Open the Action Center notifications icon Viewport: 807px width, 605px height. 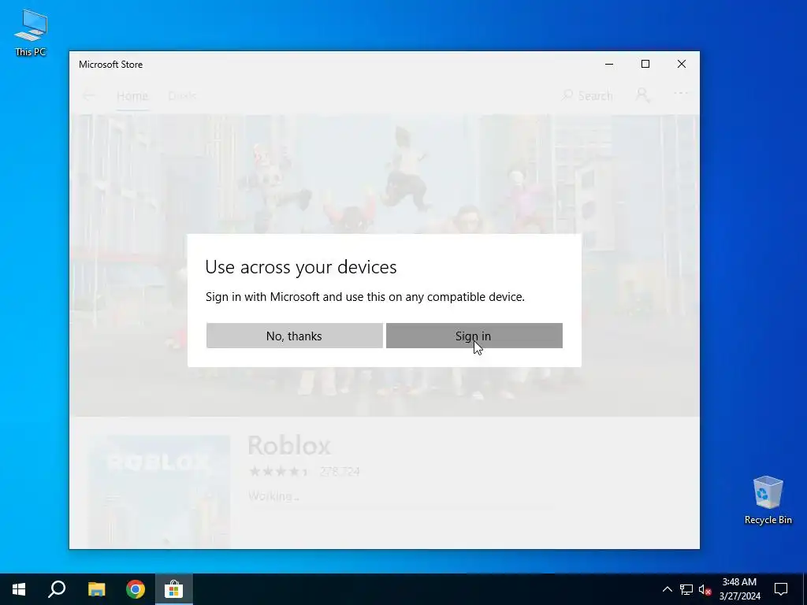coord(781,589)
